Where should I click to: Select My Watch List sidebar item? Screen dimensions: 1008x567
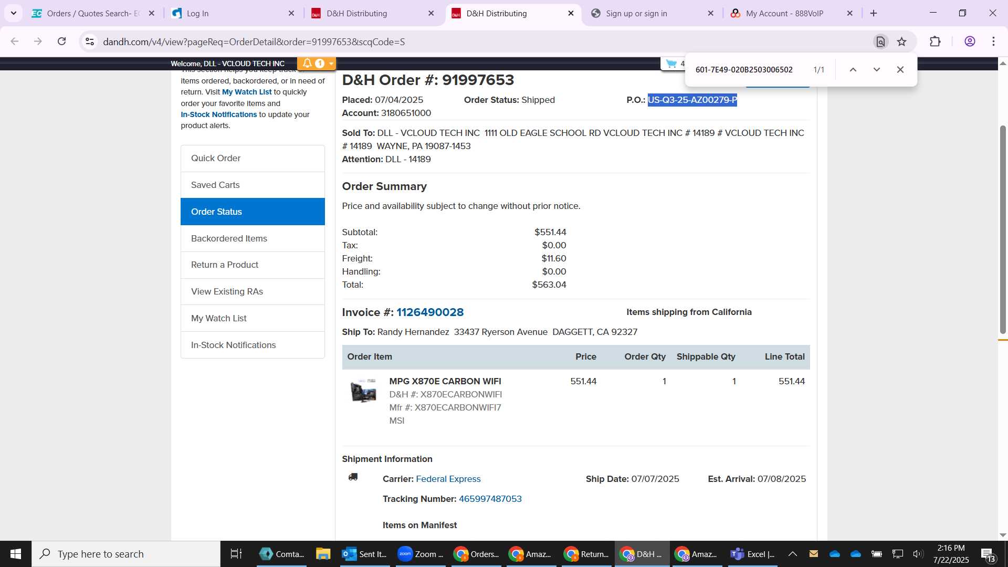point(253,318)
